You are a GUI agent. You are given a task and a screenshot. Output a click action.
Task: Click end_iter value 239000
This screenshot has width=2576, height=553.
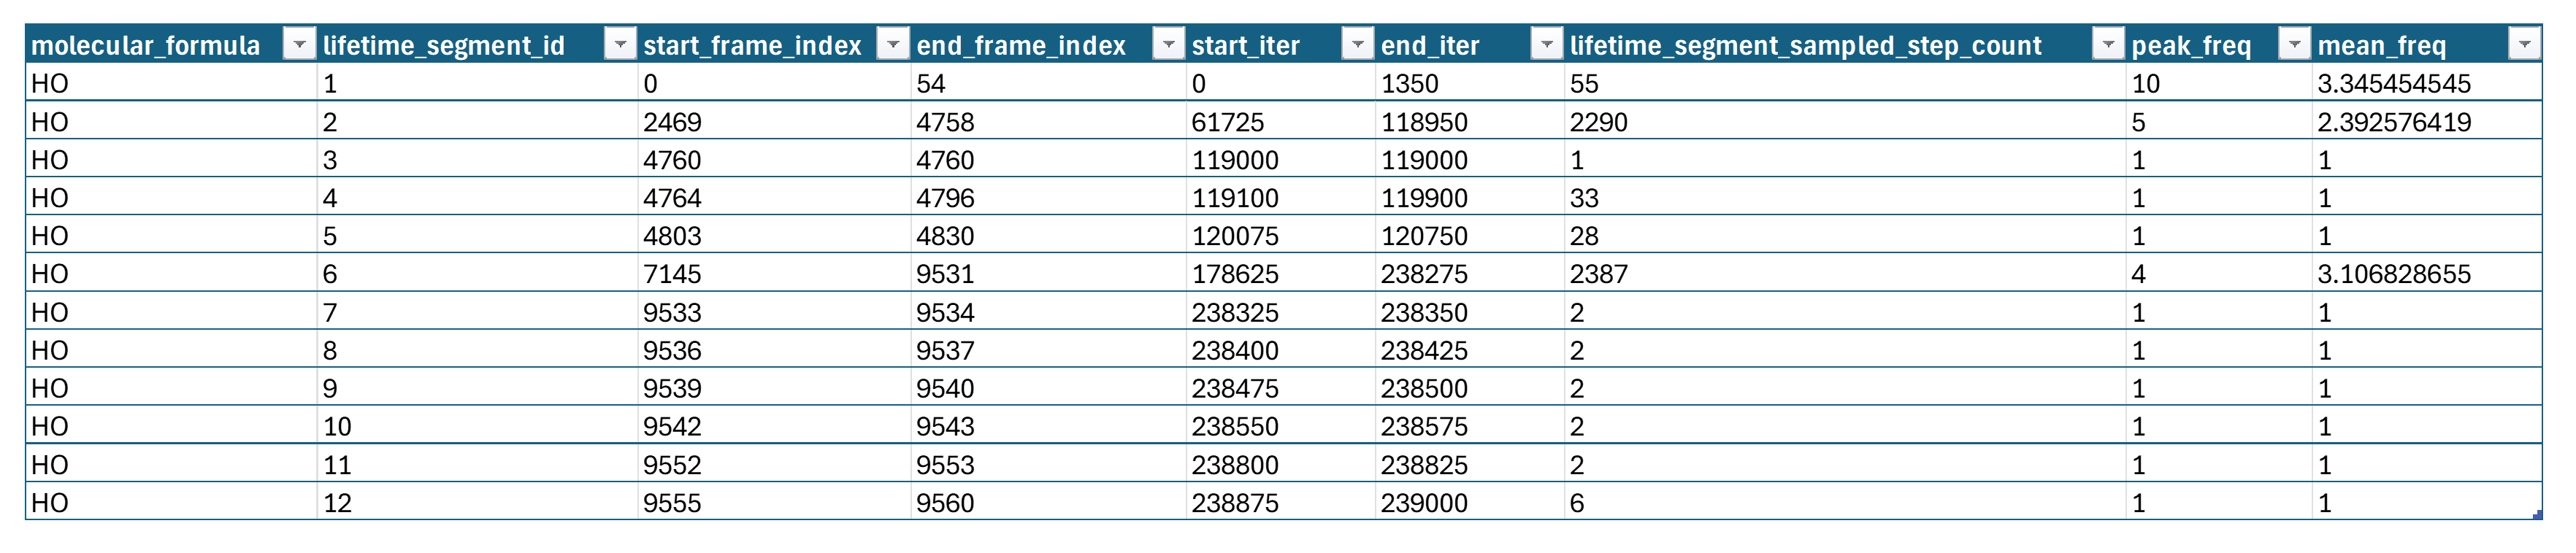click(x=1424, y=503)
